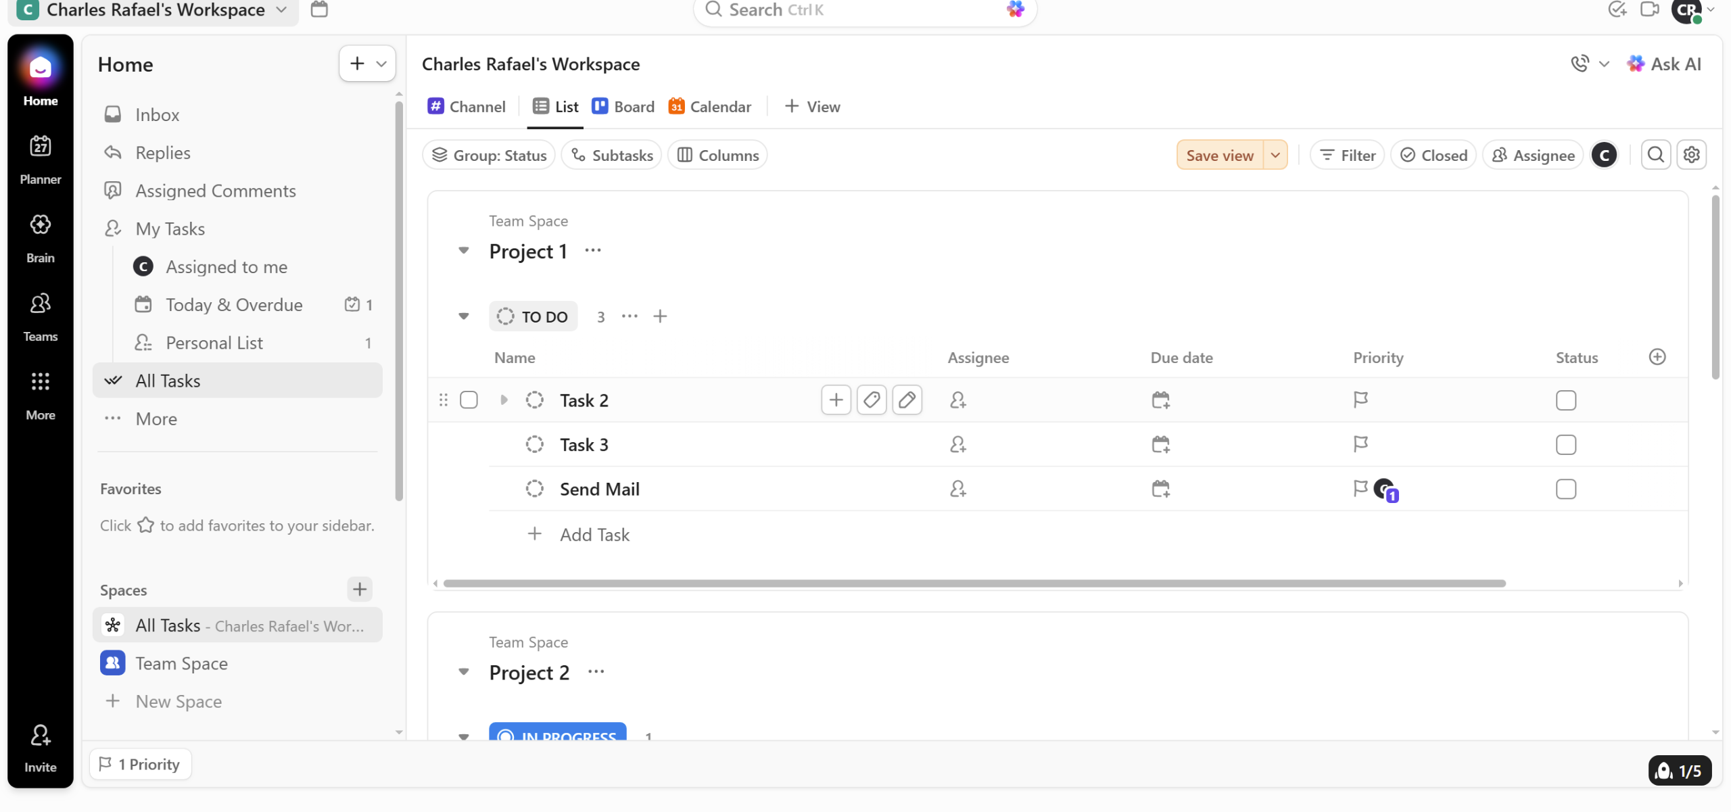Collapse the Project 1 list

pyautogui.click(x=464, y=251)
